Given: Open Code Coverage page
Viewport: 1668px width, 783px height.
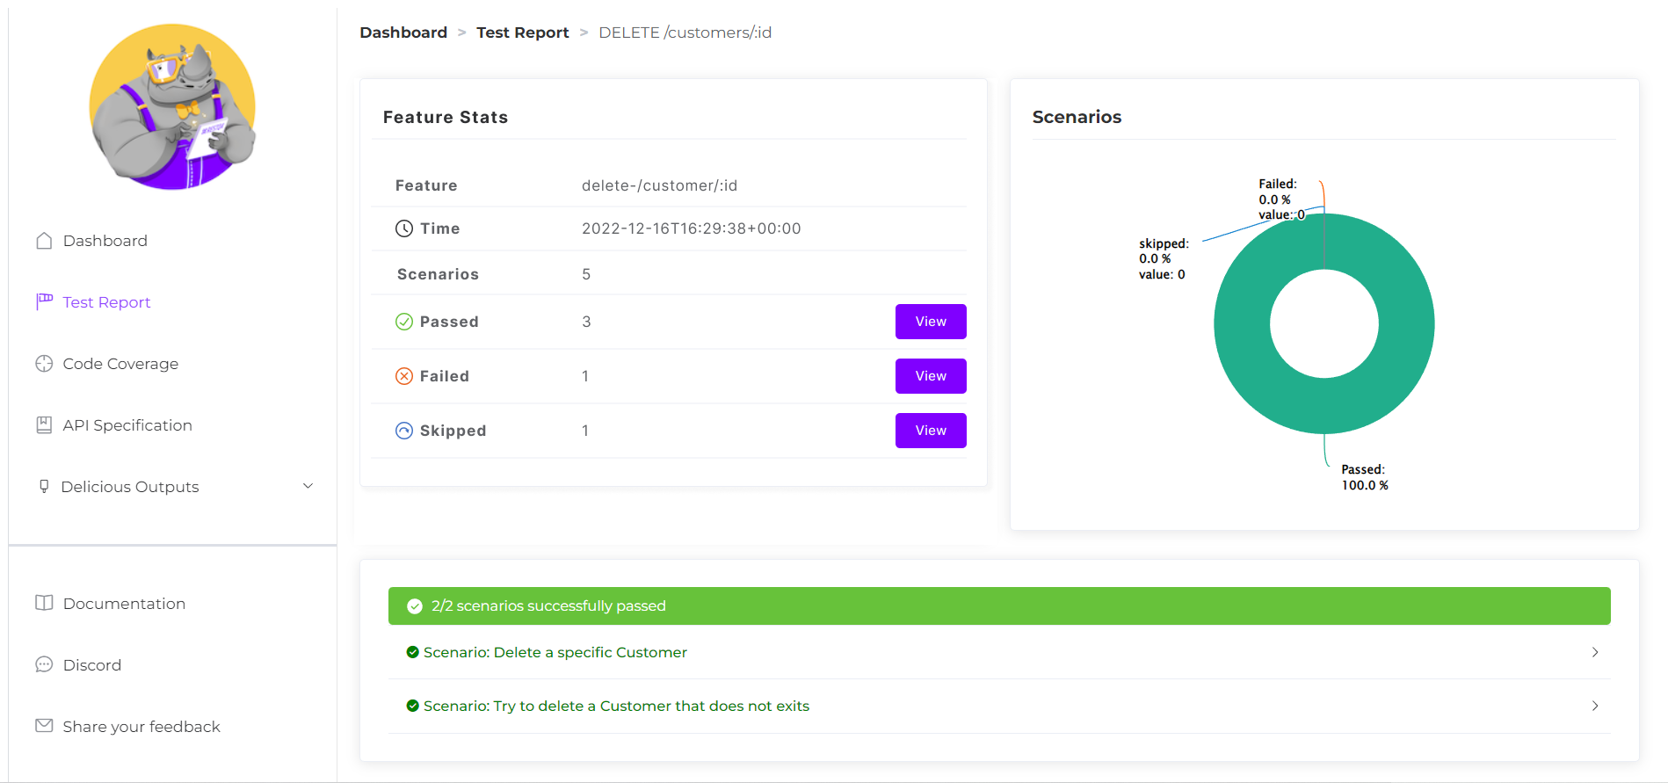Looking at the screenshot, I should click(120, 364).
